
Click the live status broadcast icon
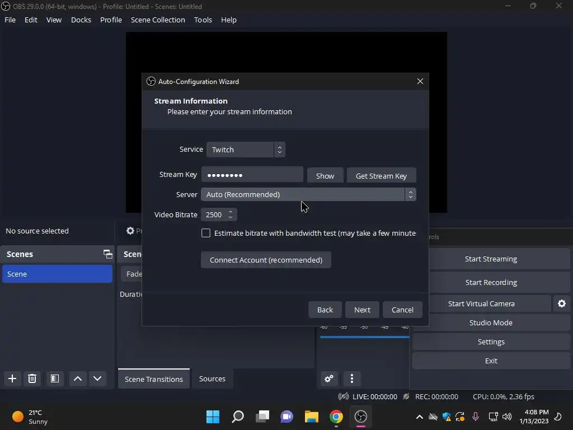point(343,396)
